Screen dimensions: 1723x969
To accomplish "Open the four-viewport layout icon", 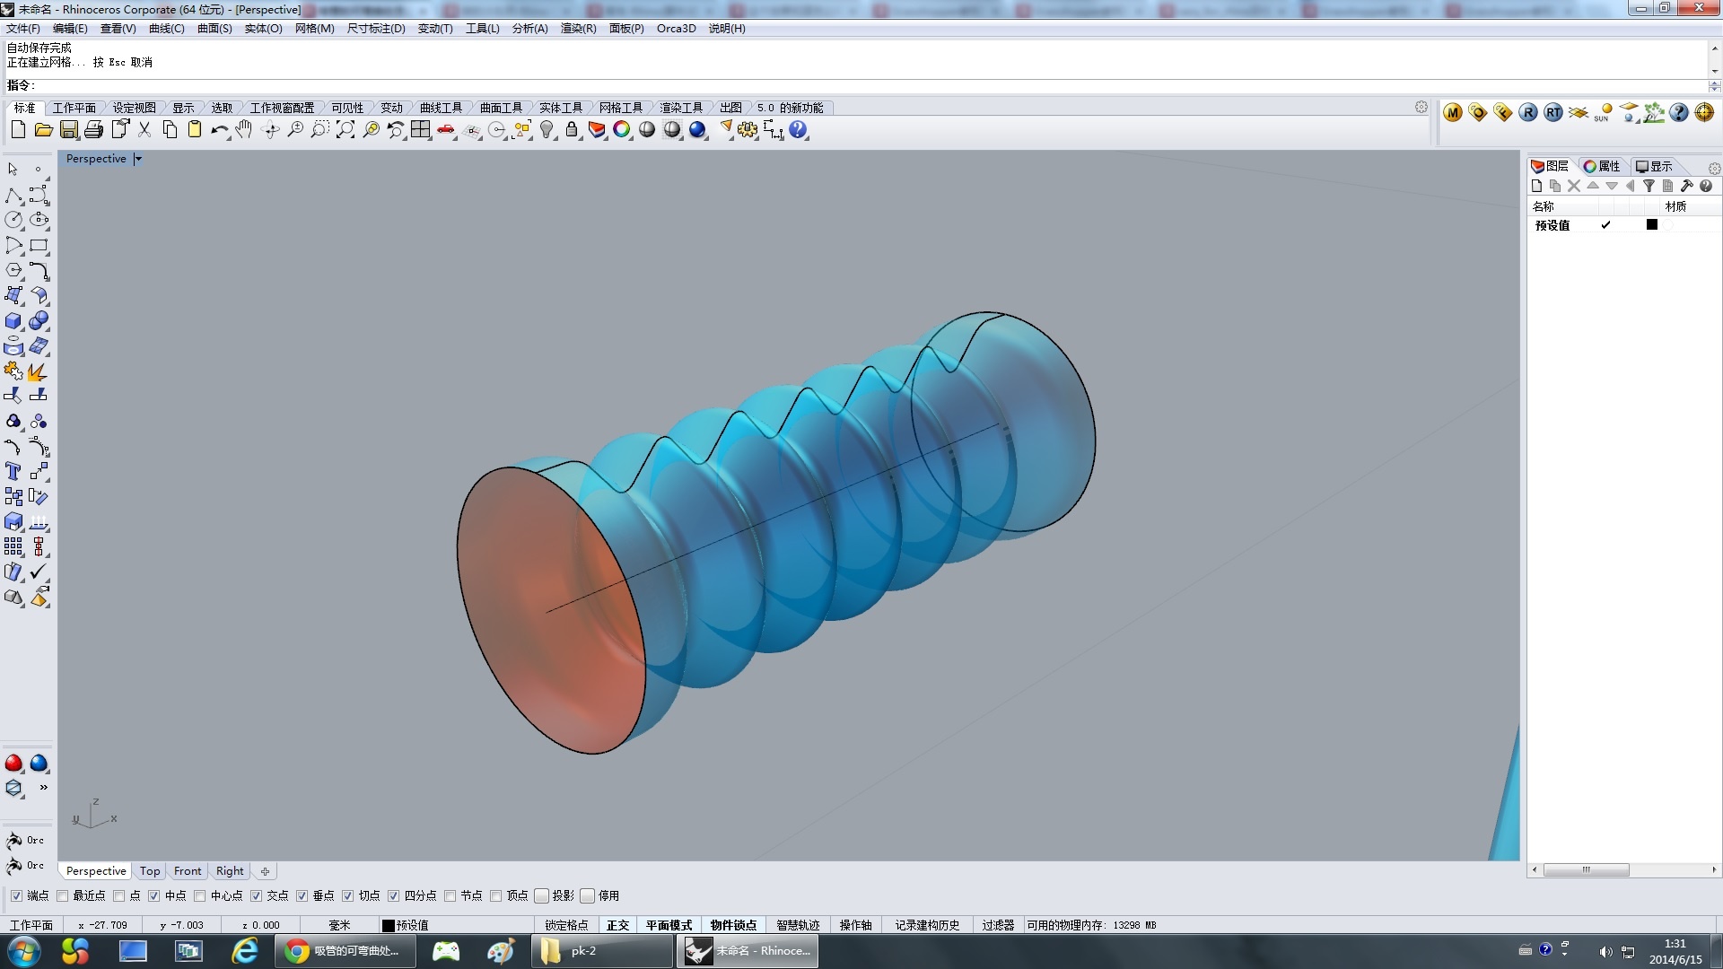I will point(421,130).
